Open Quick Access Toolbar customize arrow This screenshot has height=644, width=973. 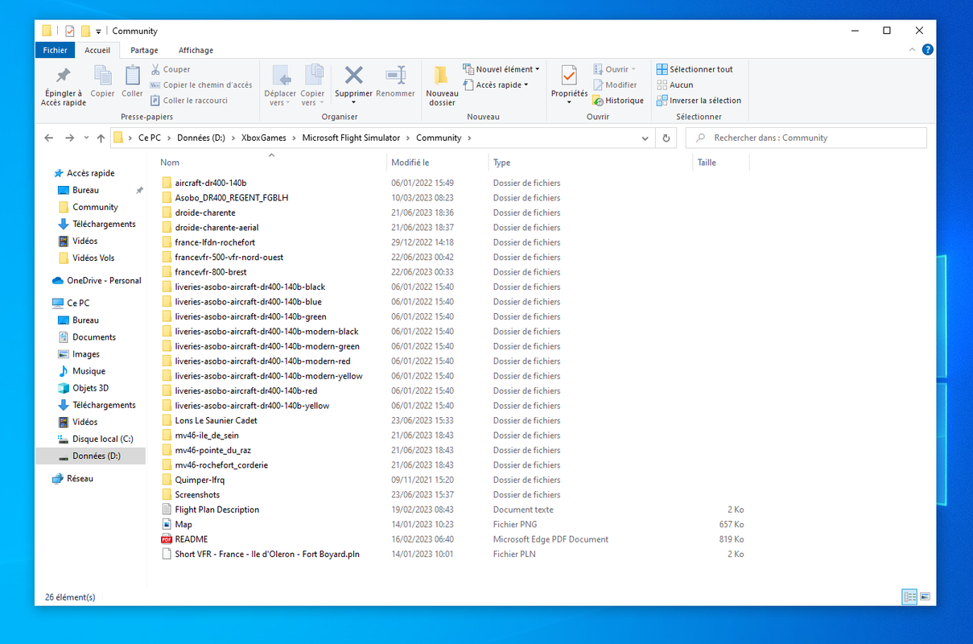click(x=98, y=31)
